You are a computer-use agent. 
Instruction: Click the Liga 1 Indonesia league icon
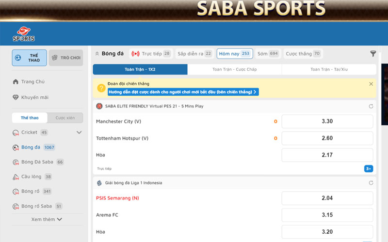99,183
